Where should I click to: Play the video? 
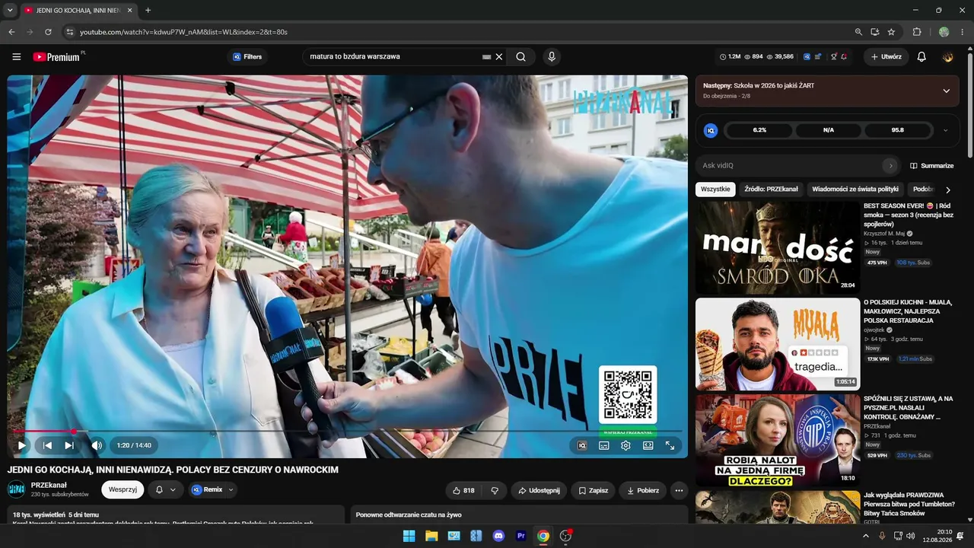pyautogui.click(x=21, y=445)
